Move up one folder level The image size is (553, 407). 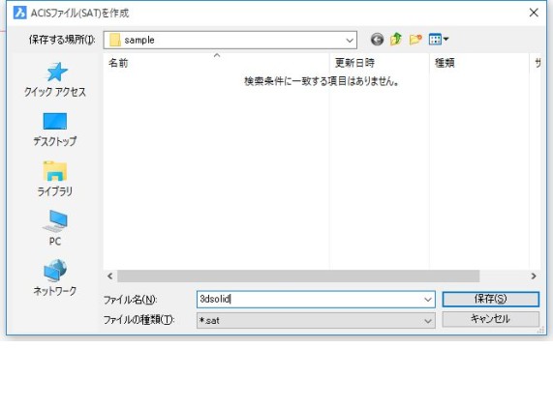click(396, 40)
